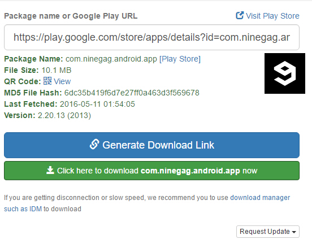Viewport: 312px width, 248px height.
Task: Click the 'Package name or Google Play URL' label
Action: [x=71, y=16]
